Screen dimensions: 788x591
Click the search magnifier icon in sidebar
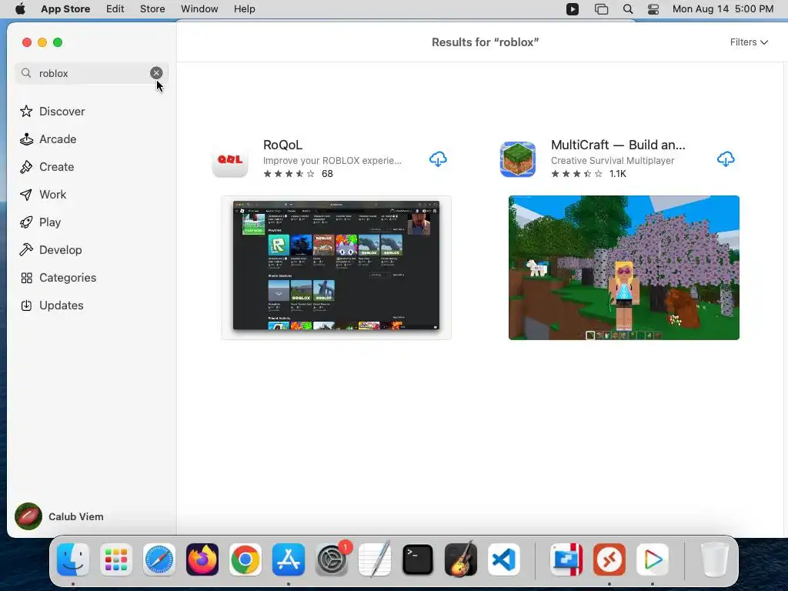26,73
